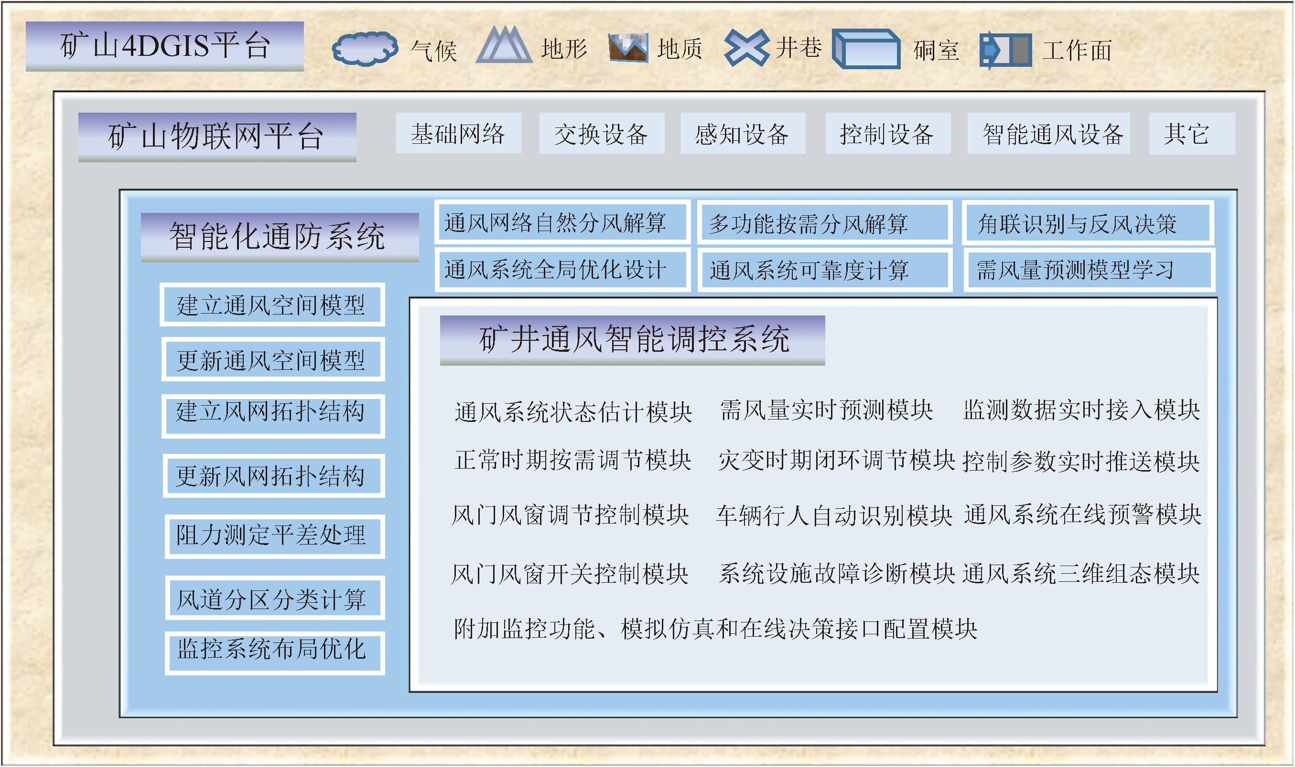Click 附加监控功能、模拟仿真 module text
Viewport: 1295px width, 767px height.
coord(715,629)
